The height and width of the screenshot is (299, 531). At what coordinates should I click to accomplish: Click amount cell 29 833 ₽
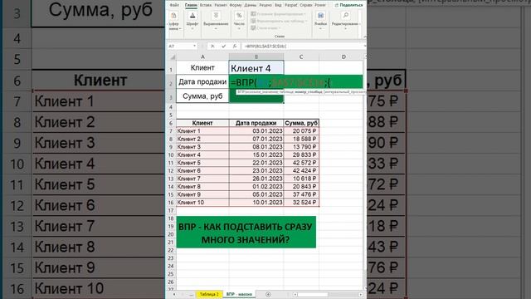(301, 155)
